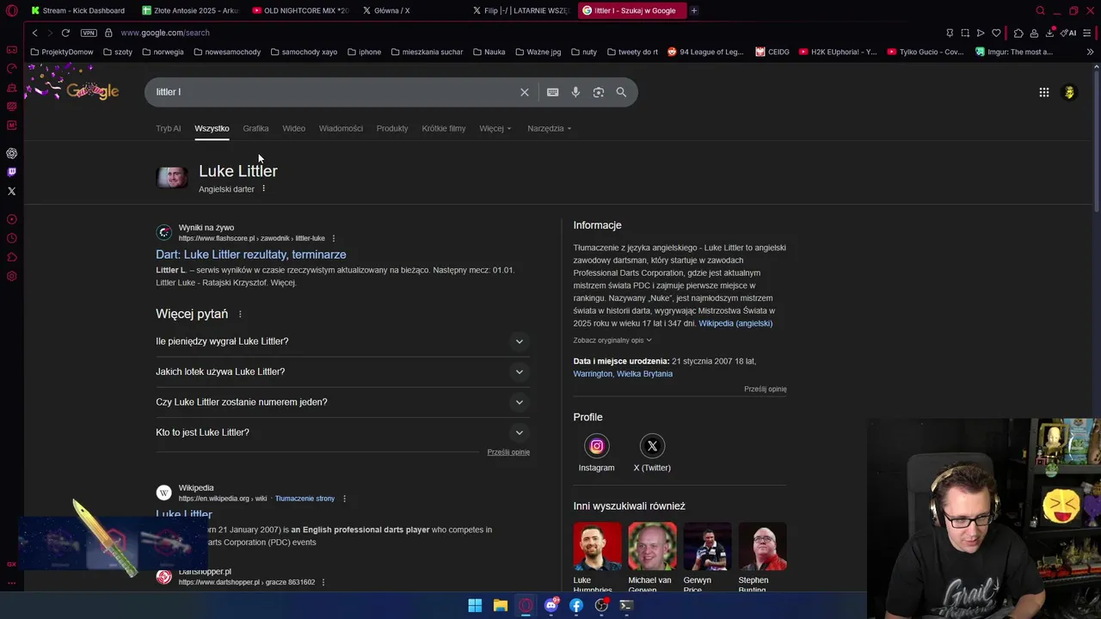Open Windows Start menu
The image size is (1101, 619).
[475, 605]
